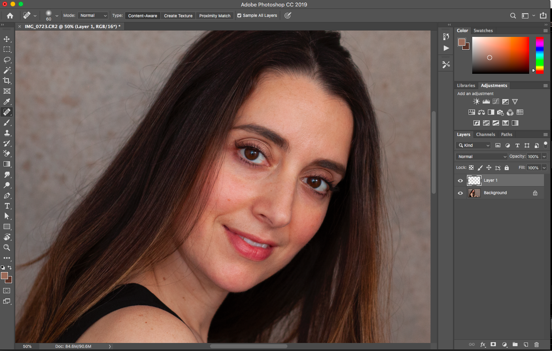Switch to the Channels tab
The height and width of the screenshot is (351, 552).
485,134
